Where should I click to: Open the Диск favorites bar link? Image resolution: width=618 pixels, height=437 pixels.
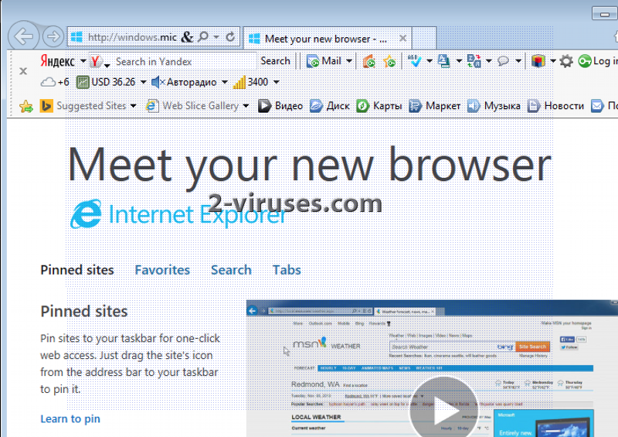pos(330,106)
